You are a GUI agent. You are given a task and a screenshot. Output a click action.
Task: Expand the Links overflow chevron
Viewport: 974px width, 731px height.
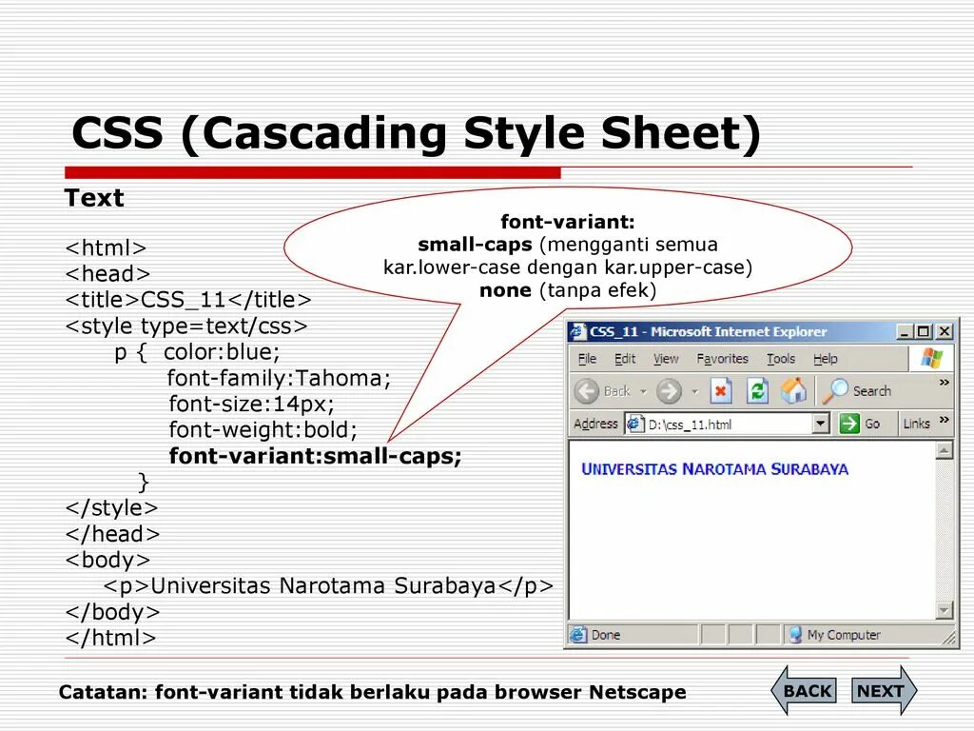(945, 420)
